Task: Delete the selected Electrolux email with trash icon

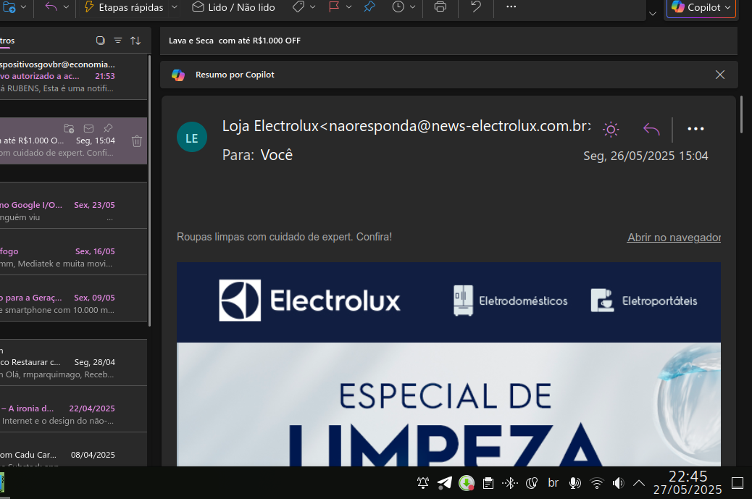Action: click(x=137, y=141)
